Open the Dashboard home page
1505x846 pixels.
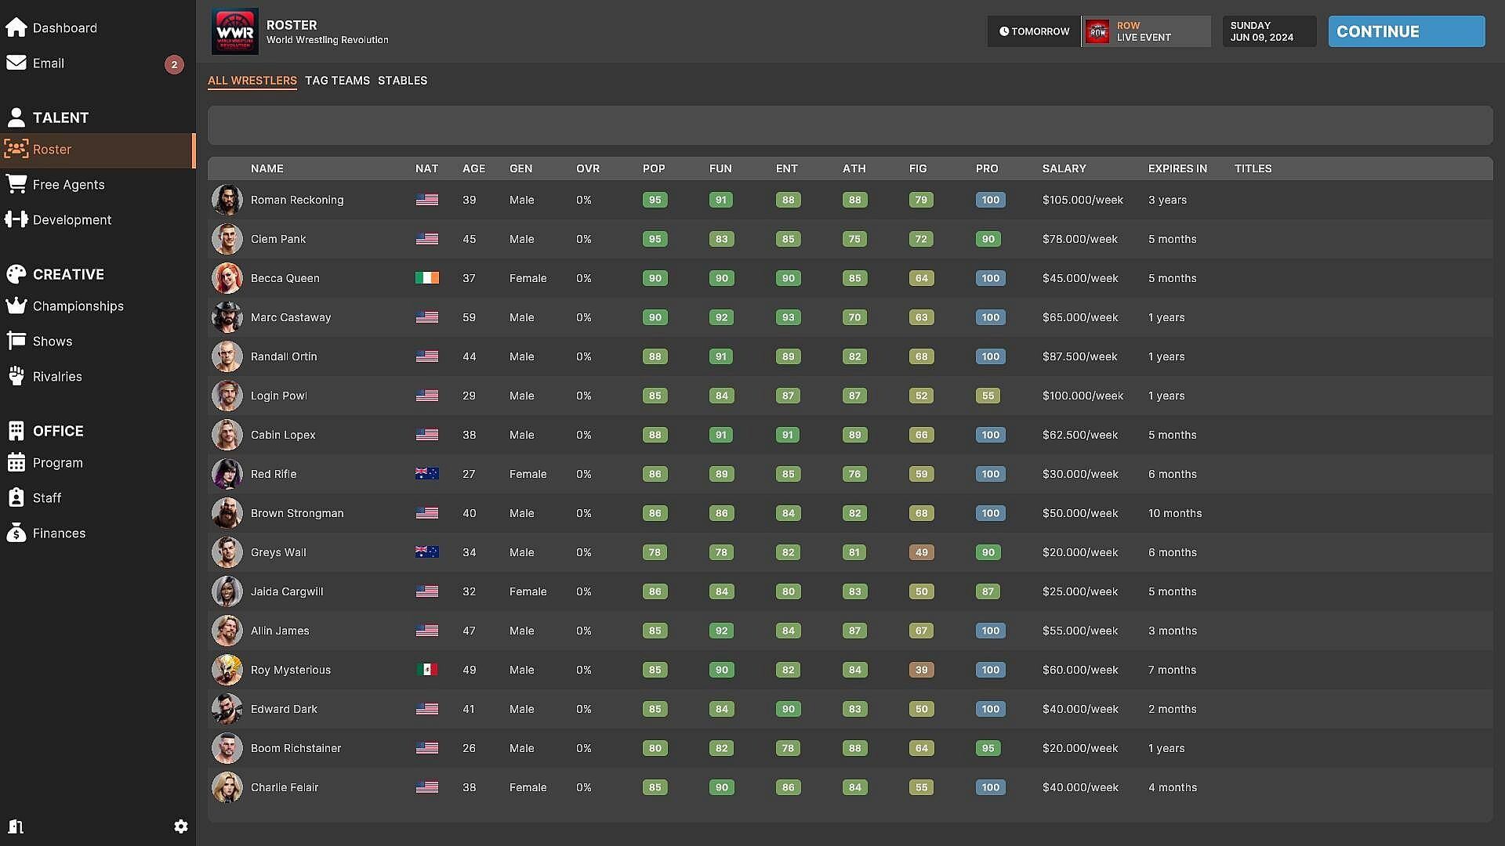[64, 28]
